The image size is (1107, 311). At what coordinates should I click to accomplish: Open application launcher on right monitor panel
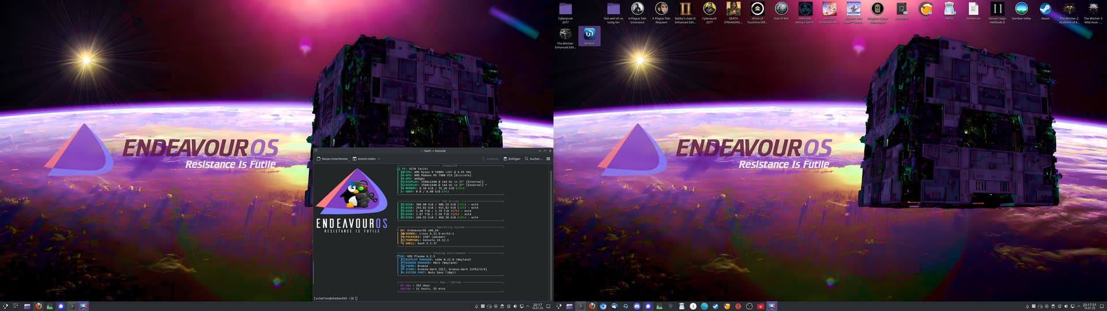(x=558, y=306)
